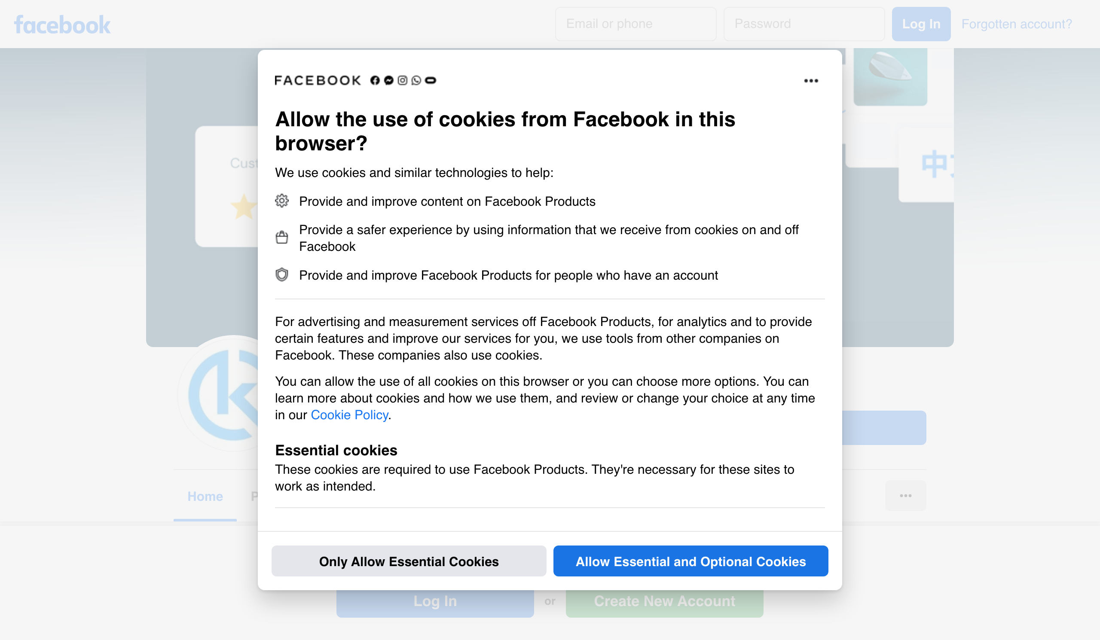The image size is (1100, 640).
Task: Click the Facebook logo icon in dialog header
Action: click(x=375, y=80)
